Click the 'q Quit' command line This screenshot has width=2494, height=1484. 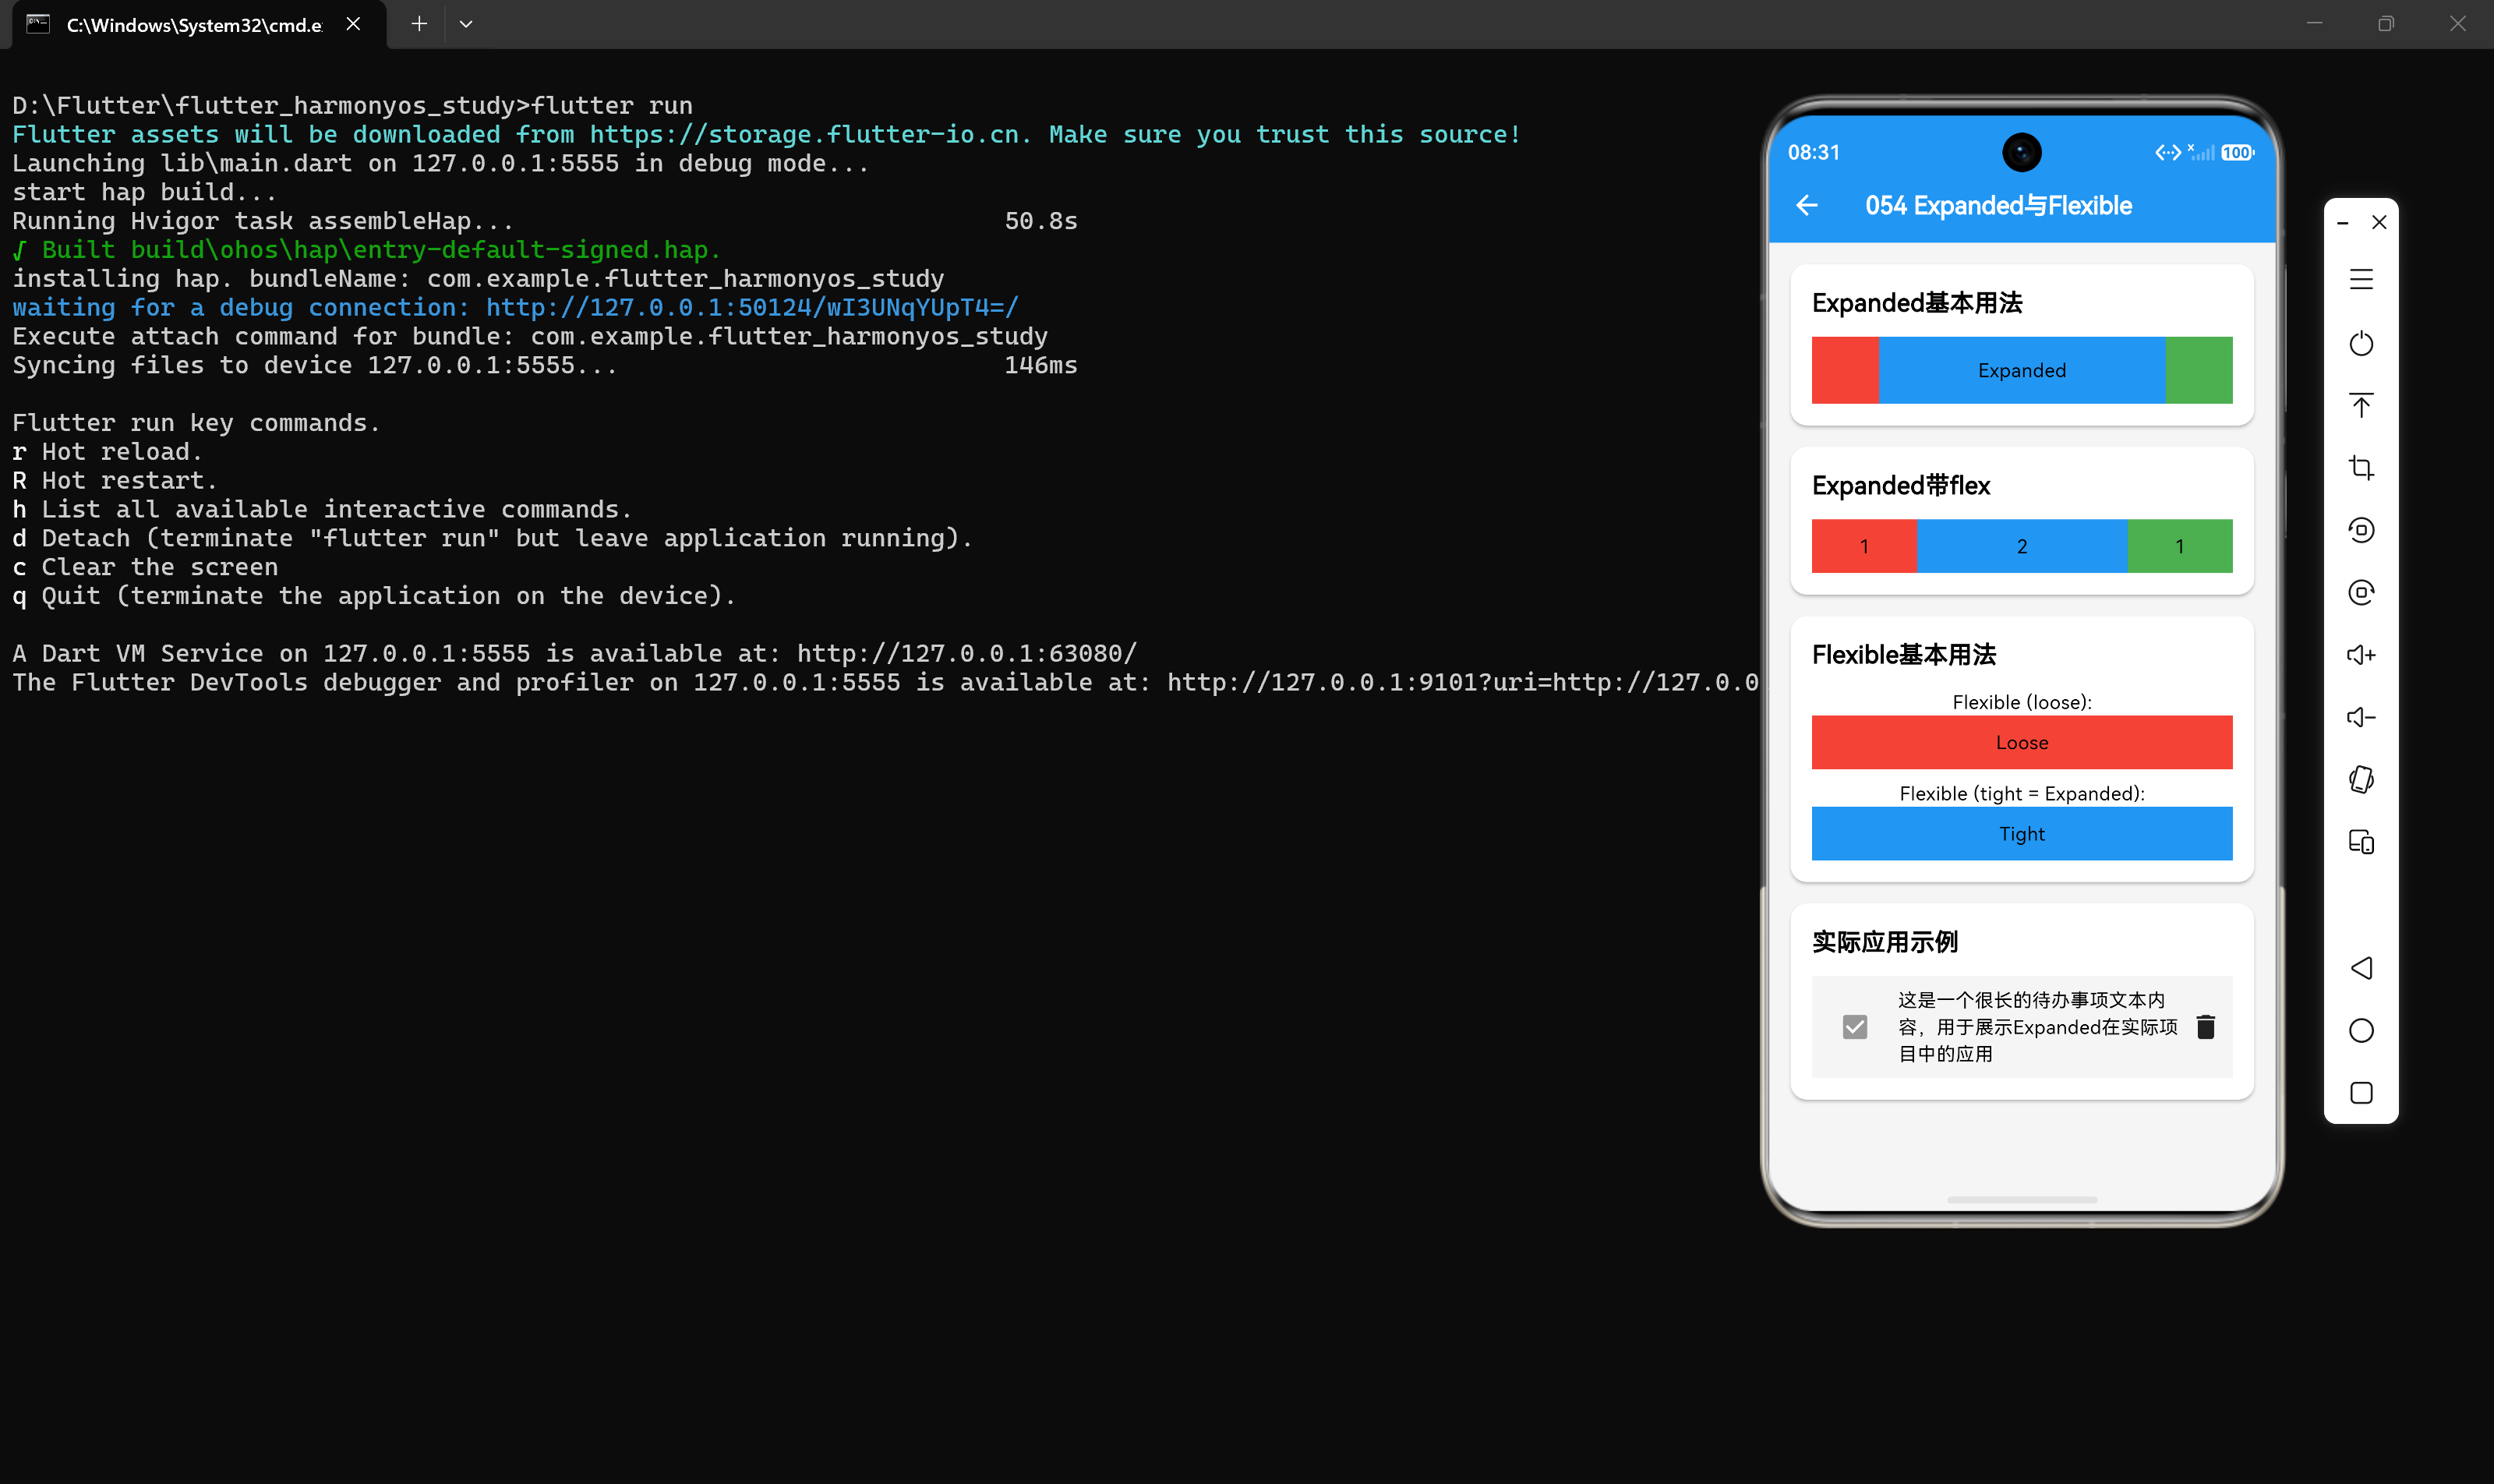click(x=374, y=596)
